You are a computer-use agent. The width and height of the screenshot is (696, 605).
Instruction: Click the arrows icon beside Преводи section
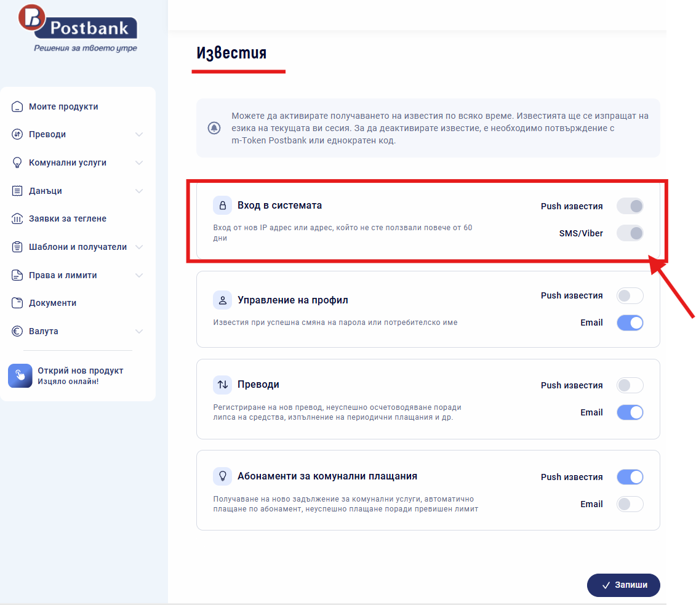pyautogui.click(x=222, y=385)
